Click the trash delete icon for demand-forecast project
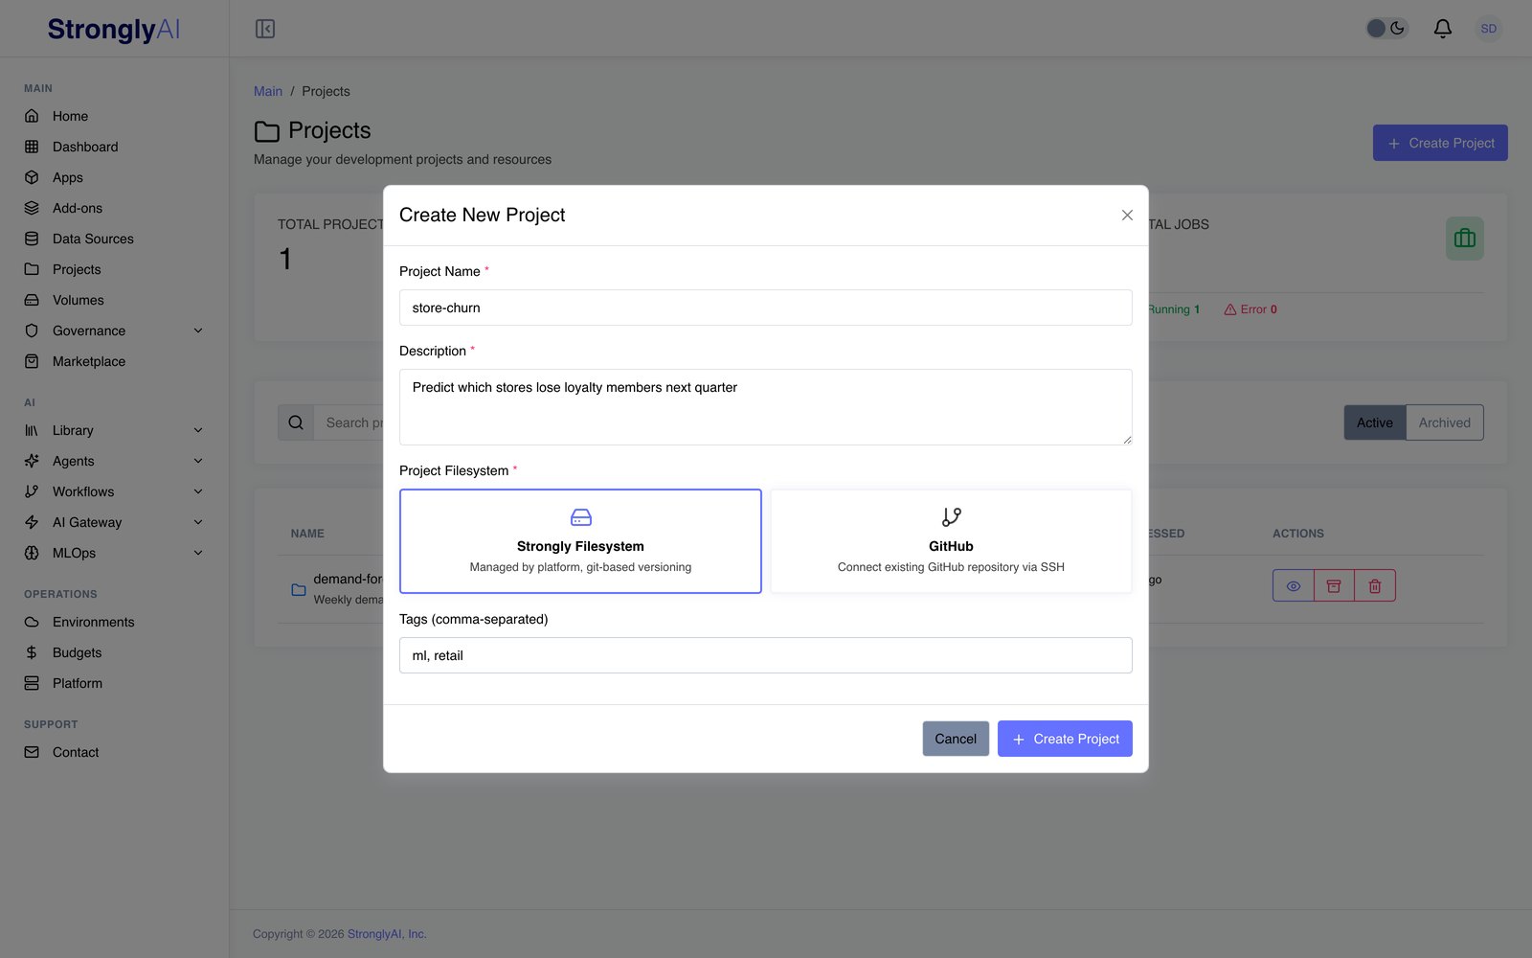Screen dimensions: 1532x958 tap(1375, 585)
